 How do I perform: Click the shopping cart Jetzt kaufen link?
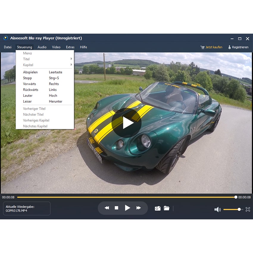pyautogui.click(x=211, y=47)
